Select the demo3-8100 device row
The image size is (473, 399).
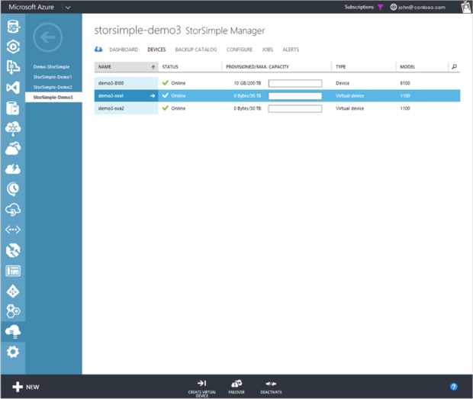tap(277, 83)
